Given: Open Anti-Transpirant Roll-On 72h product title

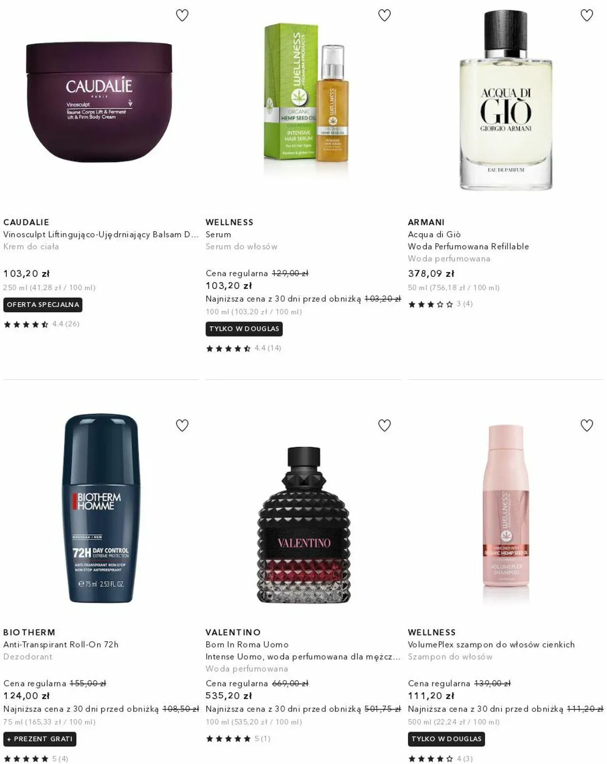Looking at the screenshot, I should pos(61,645).
